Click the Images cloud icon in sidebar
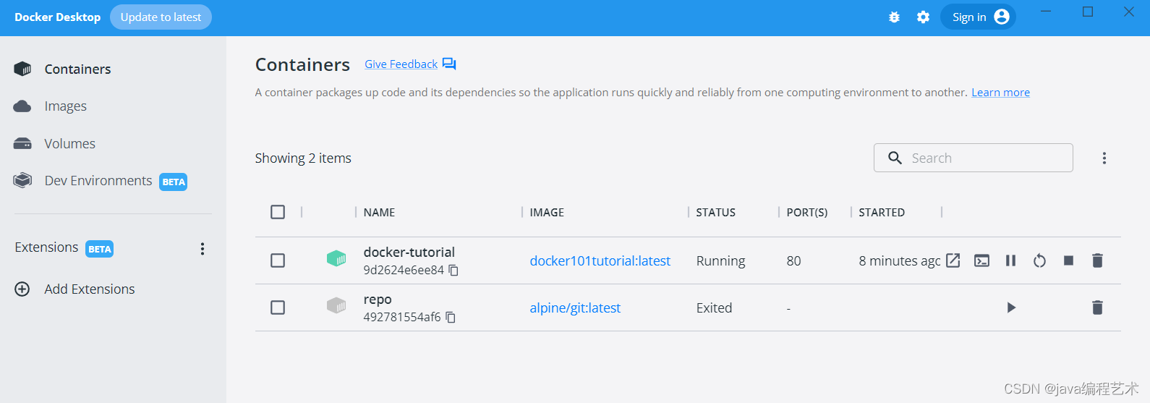The width and height of the screenshot is (1150, 403). pyautogui.click(x=22, y=106)
